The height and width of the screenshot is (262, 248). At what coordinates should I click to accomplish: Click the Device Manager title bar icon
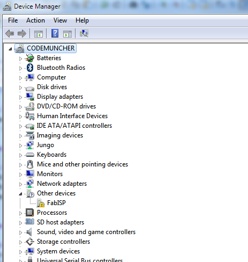[x=7, y=6]
